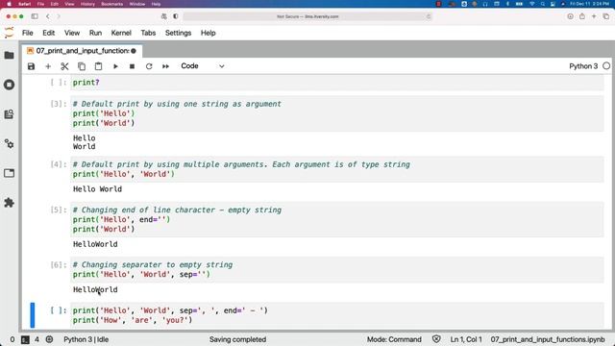Click the notebook filename in status bar
Screen dimensions: 615x346
pyautogui.click(x=548, y=339)
